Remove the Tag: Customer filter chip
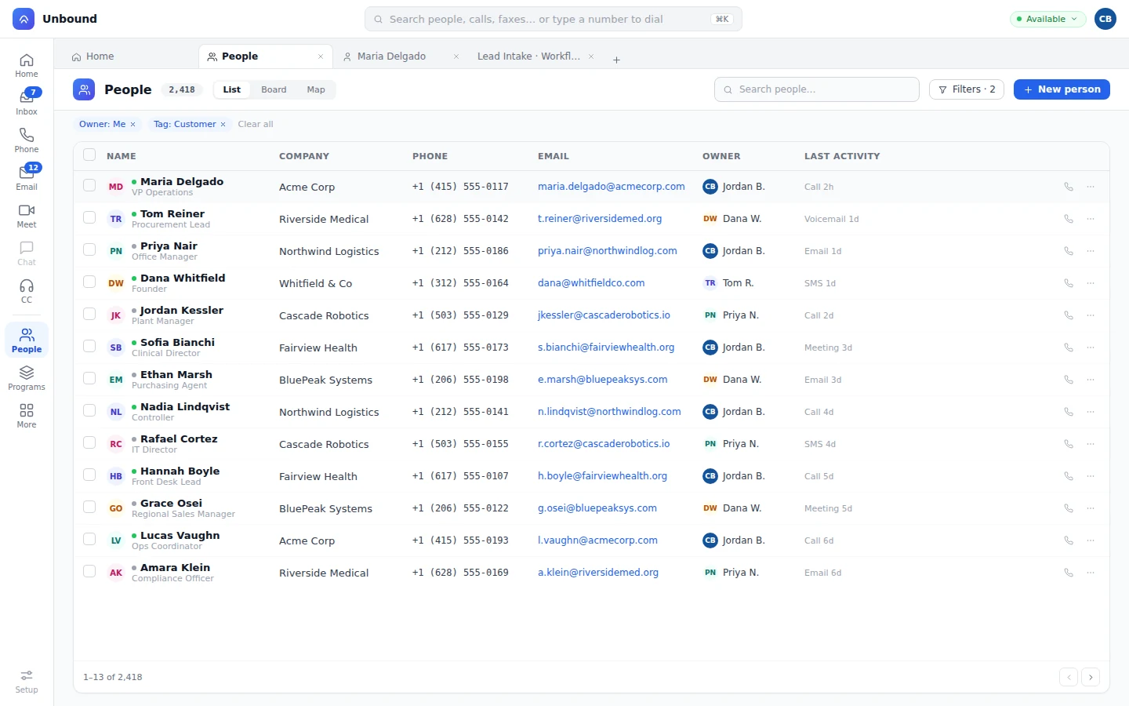1129x706 pixels. 223,124
